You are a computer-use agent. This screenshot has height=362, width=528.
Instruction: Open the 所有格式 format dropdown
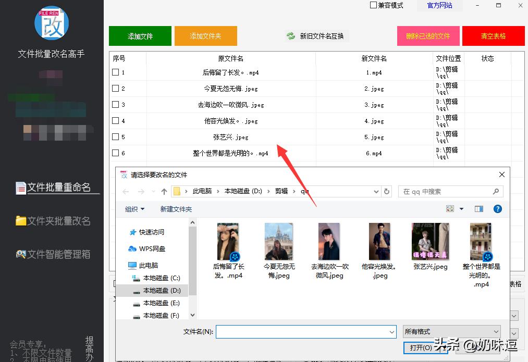(451, 332)
